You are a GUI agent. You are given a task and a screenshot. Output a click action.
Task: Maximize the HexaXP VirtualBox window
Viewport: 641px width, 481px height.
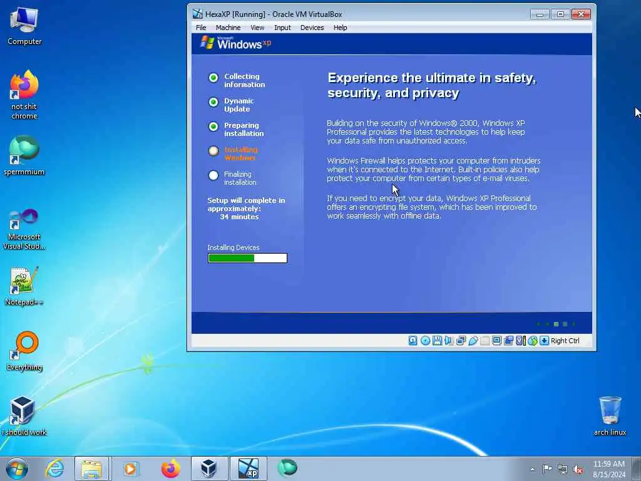click(x=560, y=14)
